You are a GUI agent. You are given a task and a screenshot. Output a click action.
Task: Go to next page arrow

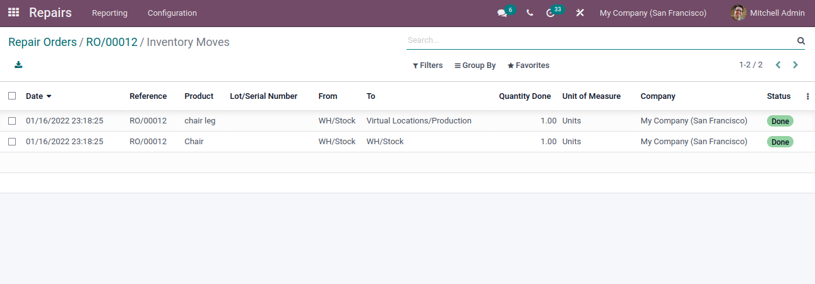tap(795, 65)
